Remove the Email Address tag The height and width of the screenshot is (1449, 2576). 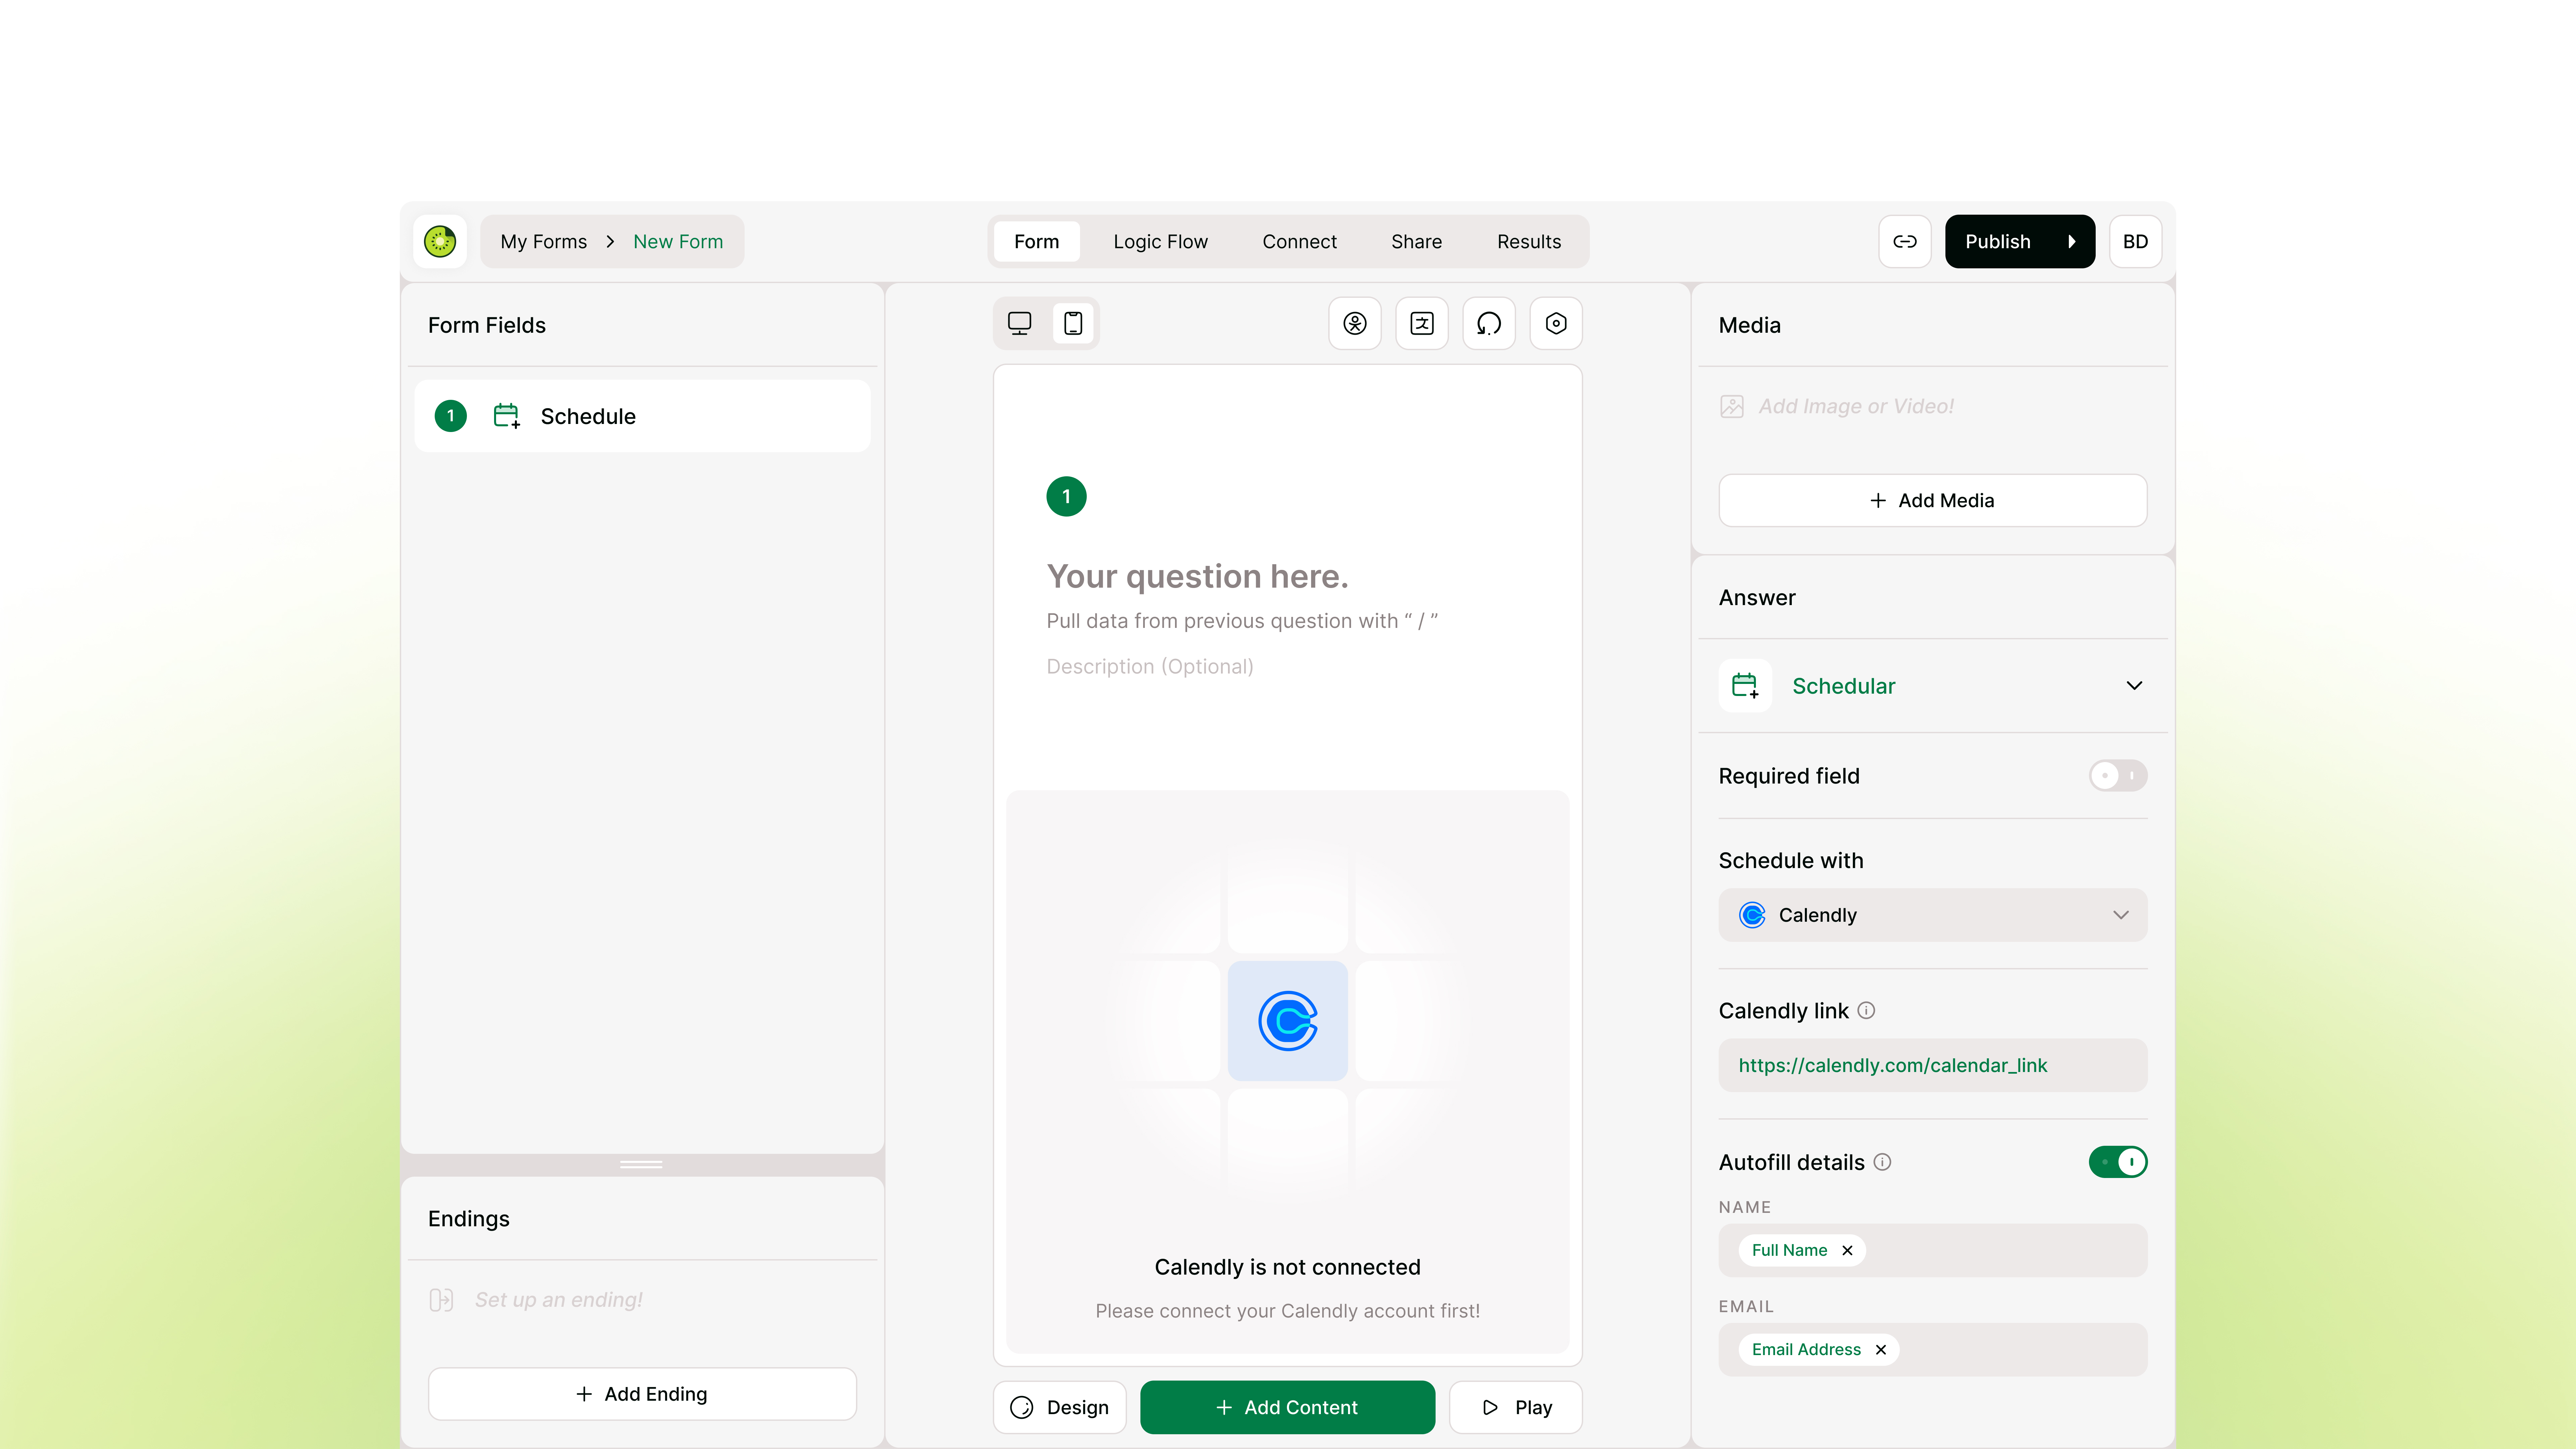pyautogui.click(x=1881, y=1350)
